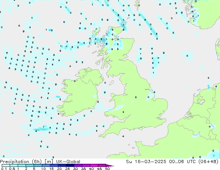220x170 pixels.
Task: Click the '50' legend scale label
Action: coord(107,169)
